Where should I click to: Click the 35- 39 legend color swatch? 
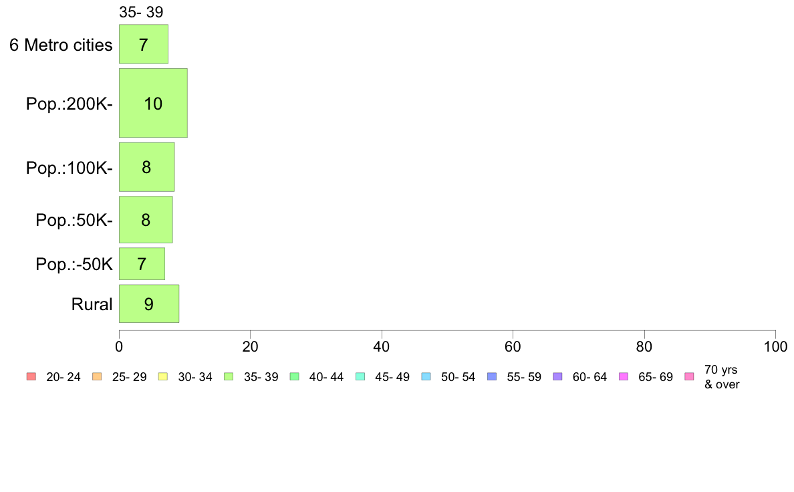tap(229, 376)
